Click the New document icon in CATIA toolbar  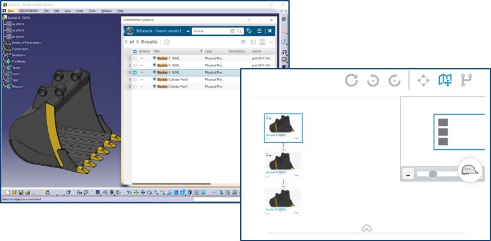pyautogui.click(x=8, y=193)
